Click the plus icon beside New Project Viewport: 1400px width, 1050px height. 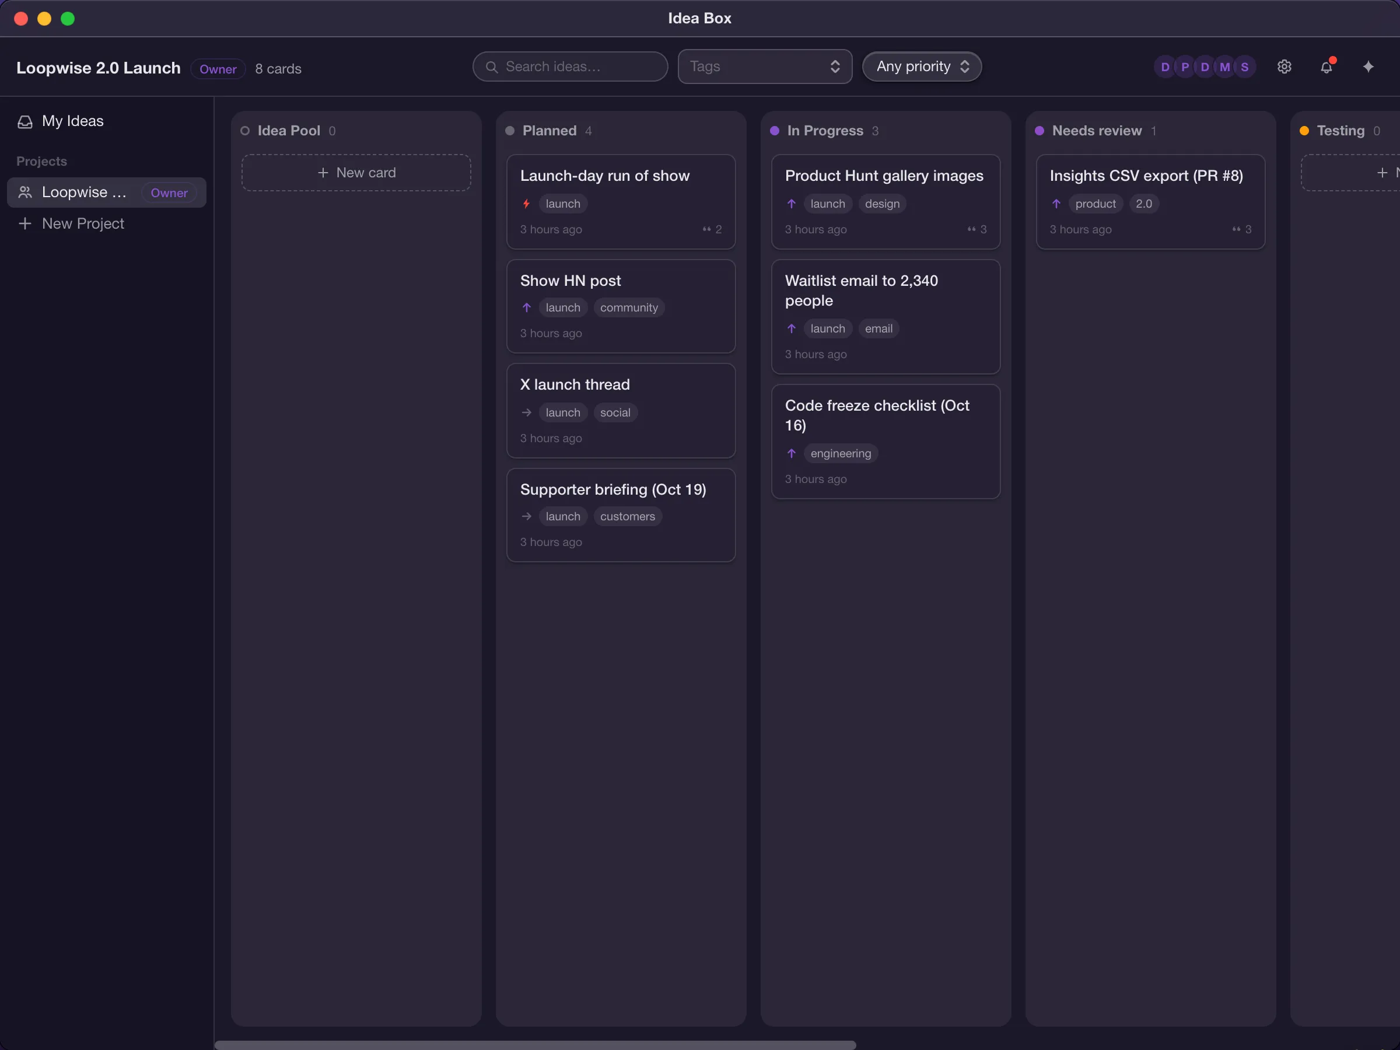pyautogui.click(x=24, y=223)
